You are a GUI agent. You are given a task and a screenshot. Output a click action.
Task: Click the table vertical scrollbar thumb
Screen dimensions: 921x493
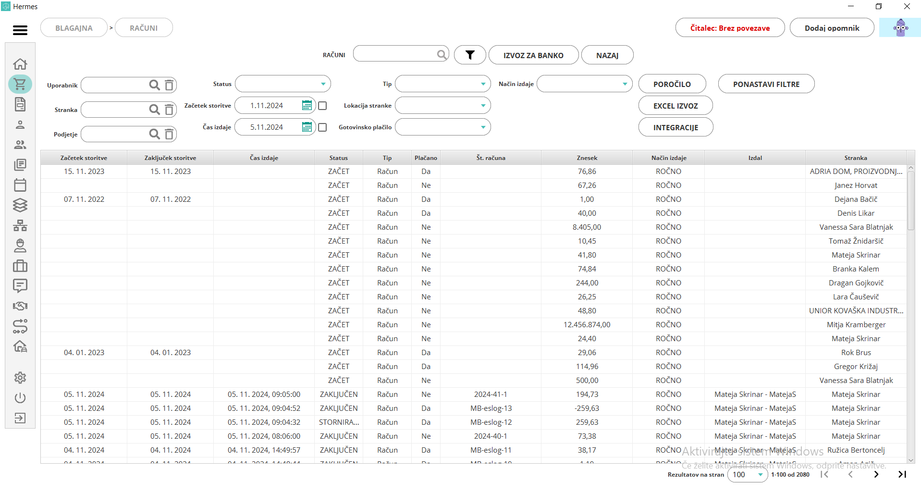(x=911, y=201)
